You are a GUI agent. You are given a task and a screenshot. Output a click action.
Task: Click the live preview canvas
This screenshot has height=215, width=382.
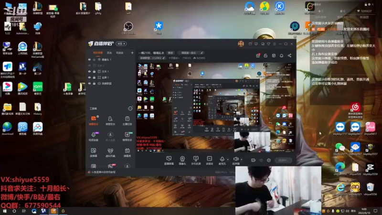click(216, 108)
